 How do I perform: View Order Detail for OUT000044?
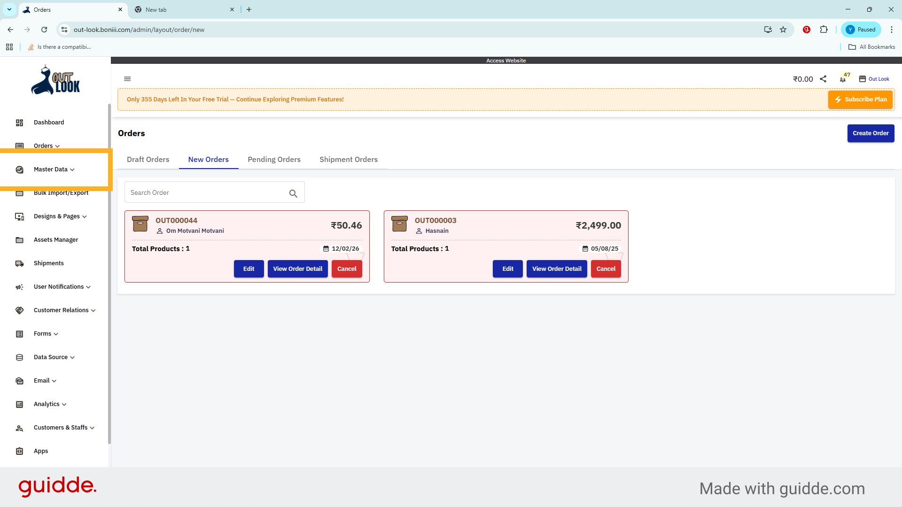[297, 269]
